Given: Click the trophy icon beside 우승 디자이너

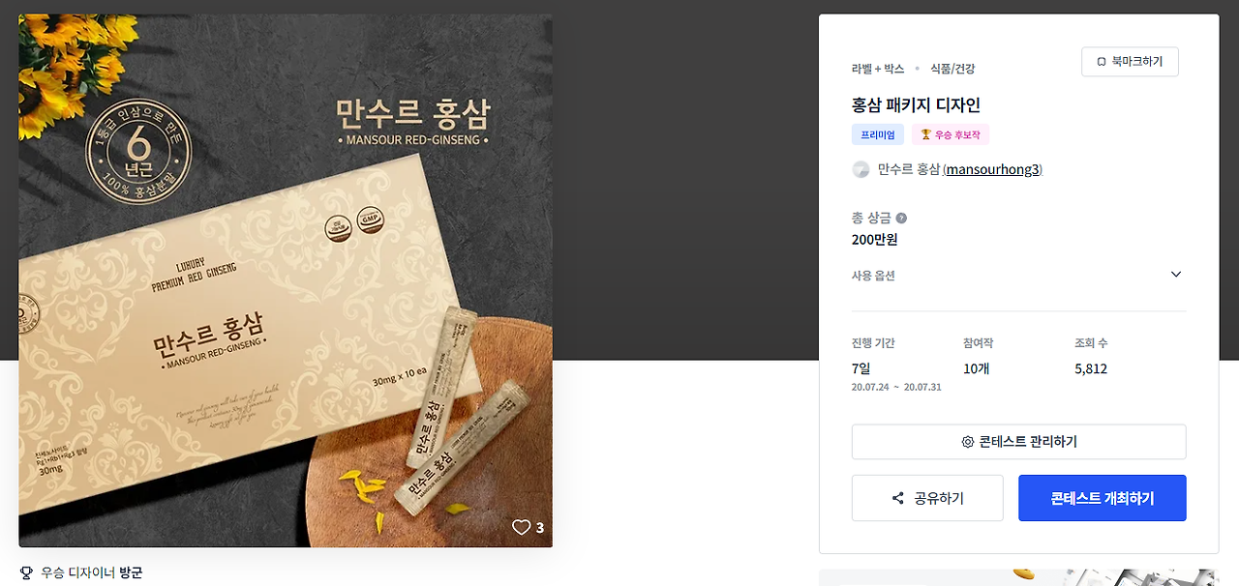Looking at the screenshot, I should pyautogui.click(x=26, y=572).
